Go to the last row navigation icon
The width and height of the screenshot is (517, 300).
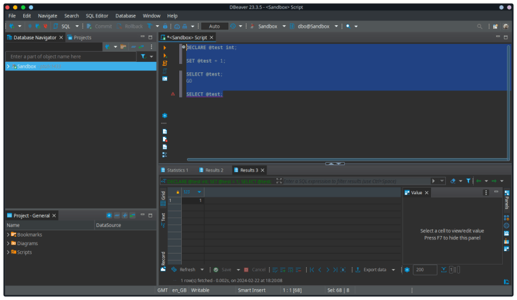335,270
